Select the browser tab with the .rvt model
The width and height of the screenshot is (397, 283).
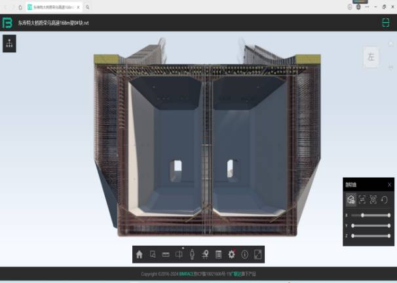[52, 7]
